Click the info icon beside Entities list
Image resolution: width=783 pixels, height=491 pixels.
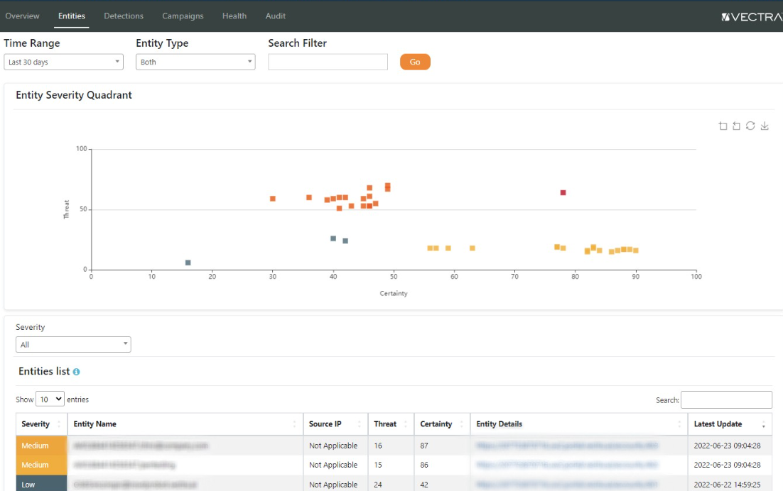coord(76,372)
